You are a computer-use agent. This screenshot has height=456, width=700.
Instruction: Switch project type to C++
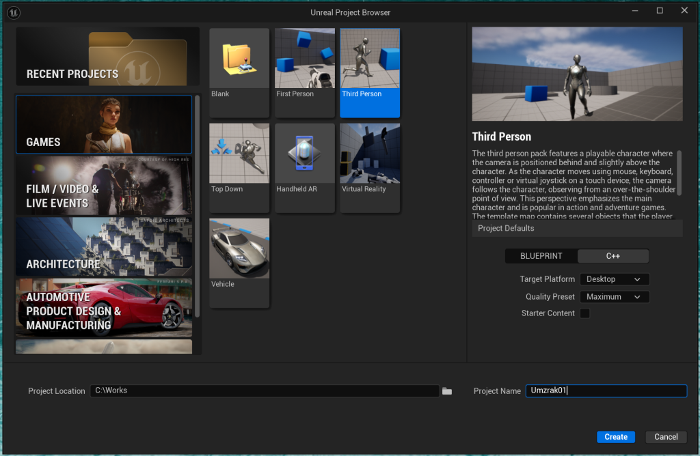[x=613, y=256]
